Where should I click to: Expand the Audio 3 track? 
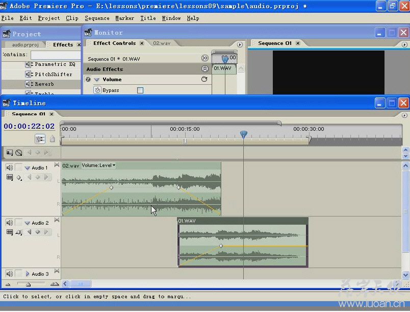click(28, 274)
